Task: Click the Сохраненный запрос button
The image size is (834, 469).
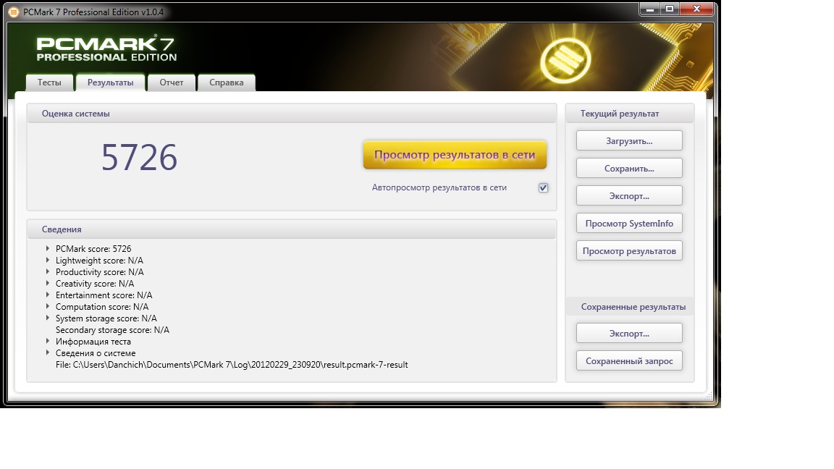Action: click(629, 361)
